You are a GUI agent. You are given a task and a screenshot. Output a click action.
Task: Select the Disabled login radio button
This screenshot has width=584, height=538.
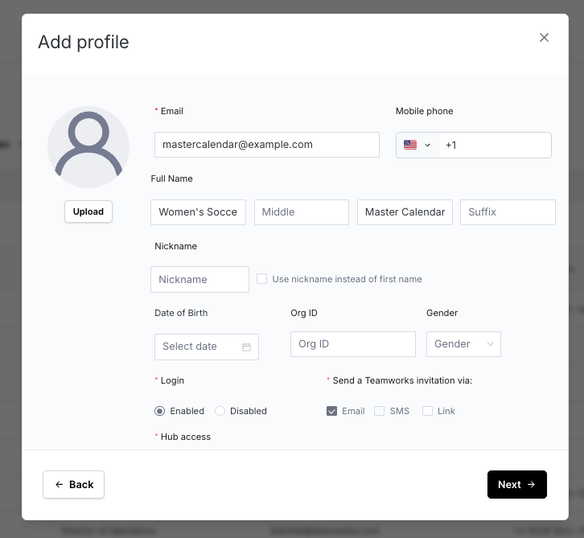[x=220, y=411]
